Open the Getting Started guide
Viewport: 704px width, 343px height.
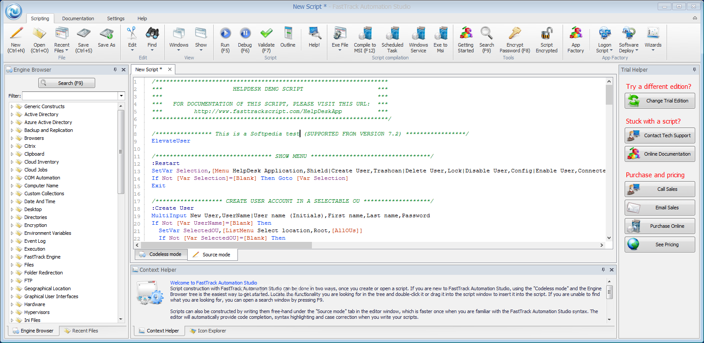click(466, 40)
